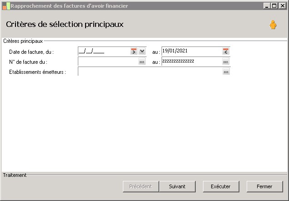This screenshot has height=201, width=289.
Task: Click the orange user icon
Action: pyautogui.click(x=273, y=25)
